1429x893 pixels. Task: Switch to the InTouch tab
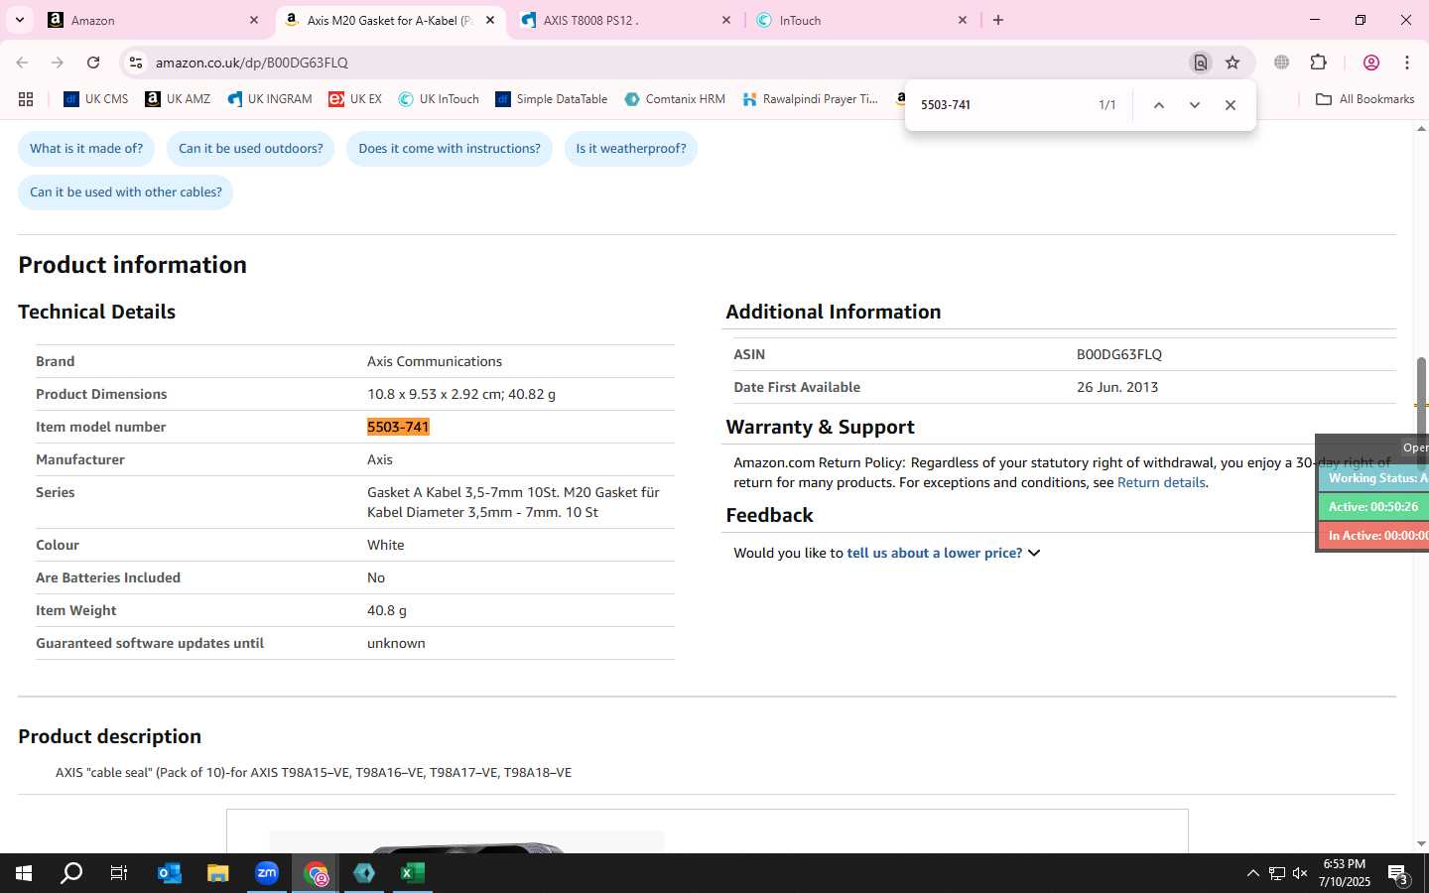861,20
